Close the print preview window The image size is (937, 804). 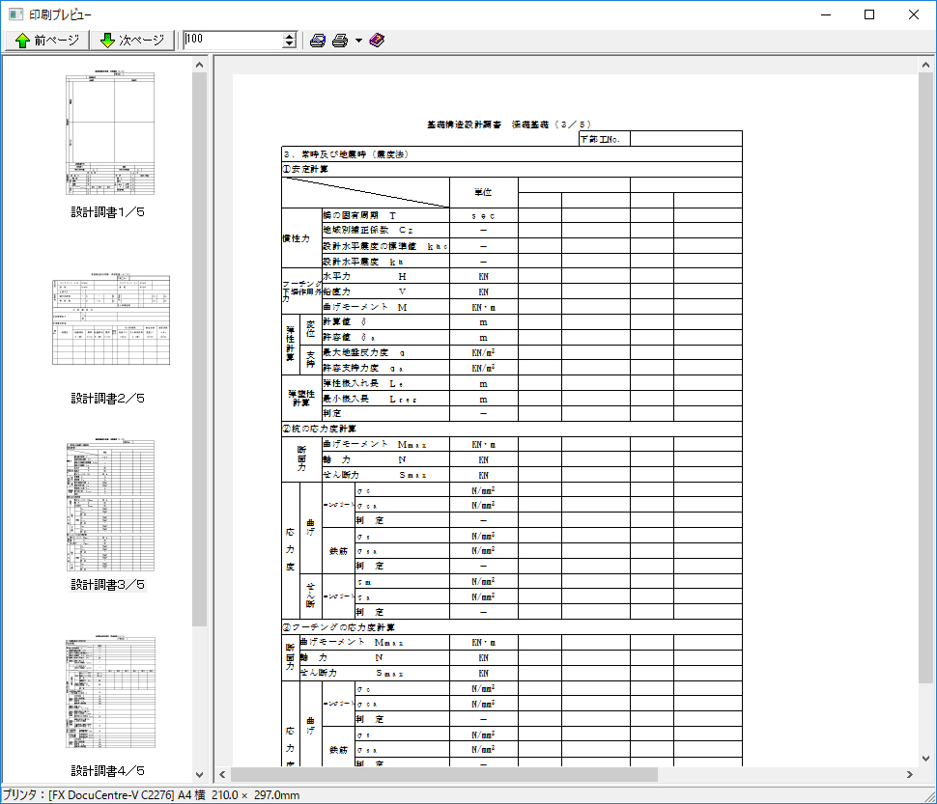click(x=914, y=14)
